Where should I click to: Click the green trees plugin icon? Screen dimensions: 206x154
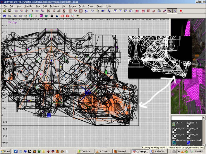pos(46,16)
